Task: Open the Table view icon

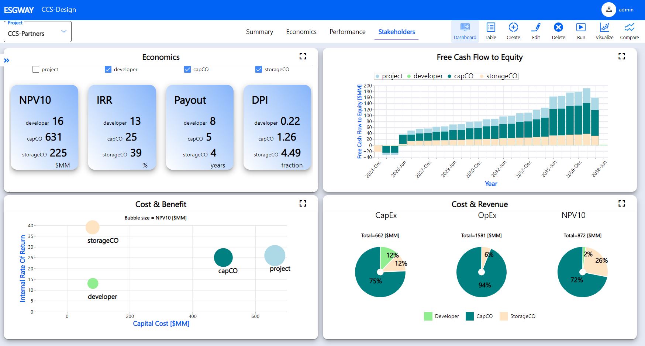Action: (x=491, y=28)
